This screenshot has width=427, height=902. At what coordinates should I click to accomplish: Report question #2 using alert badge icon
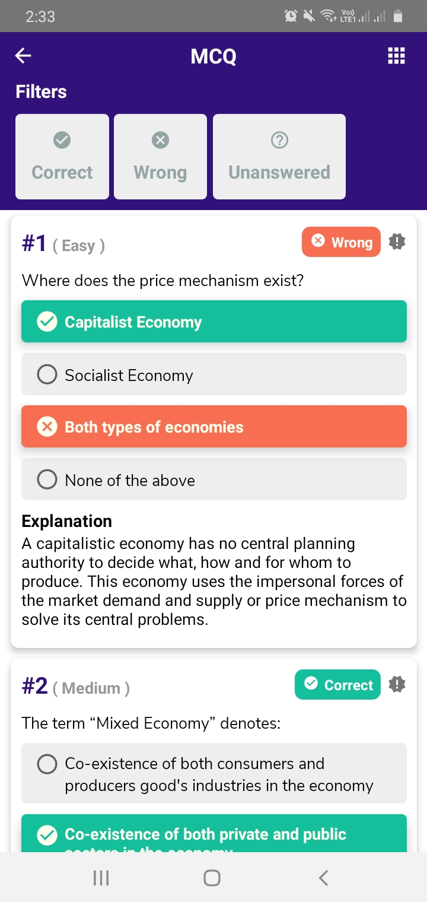click(x=397, y=684)
